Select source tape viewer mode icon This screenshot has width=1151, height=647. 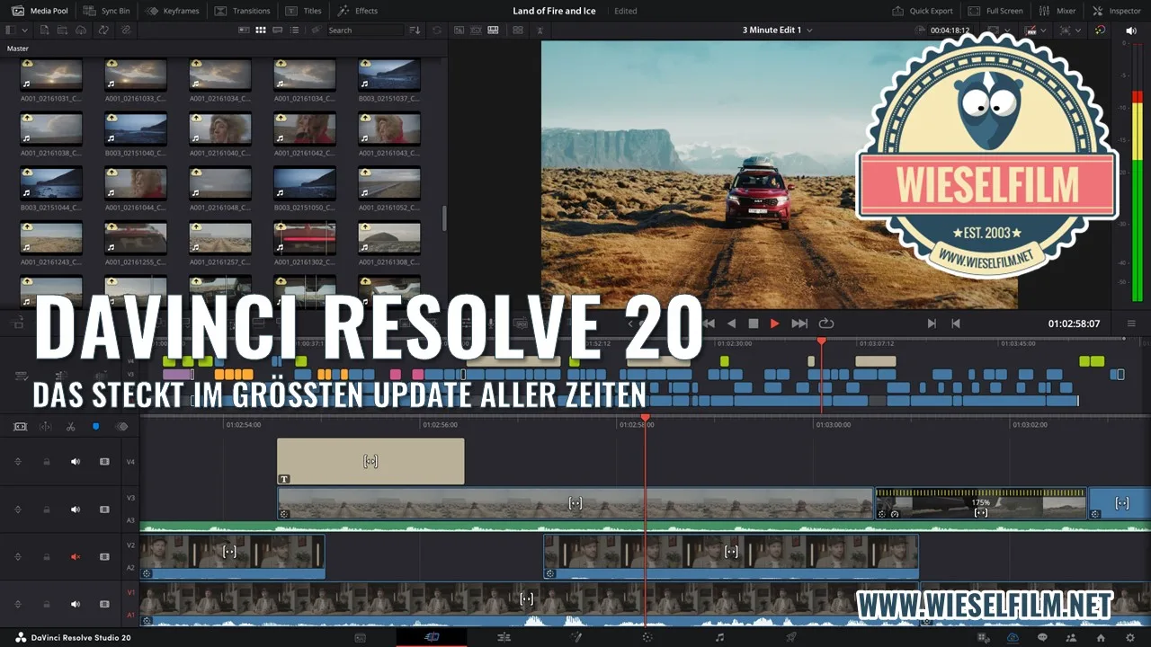[x=476, y=30]
